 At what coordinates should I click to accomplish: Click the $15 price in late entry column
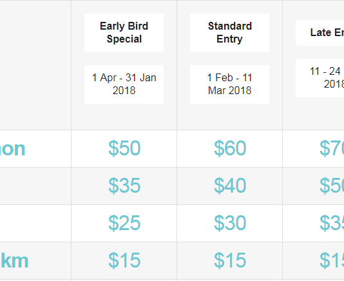[332, 260]
